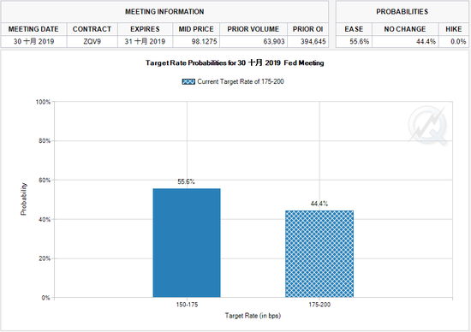Click the chart title Target Rate Probabilities
Screen dimensions: 471x332
(235, 62)
